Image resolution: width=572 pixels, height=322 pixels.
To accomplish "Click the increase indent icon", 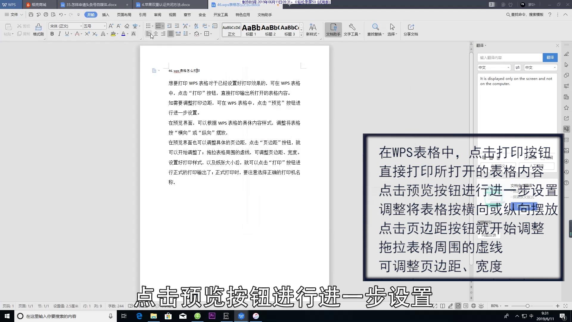I will point(177,26).
